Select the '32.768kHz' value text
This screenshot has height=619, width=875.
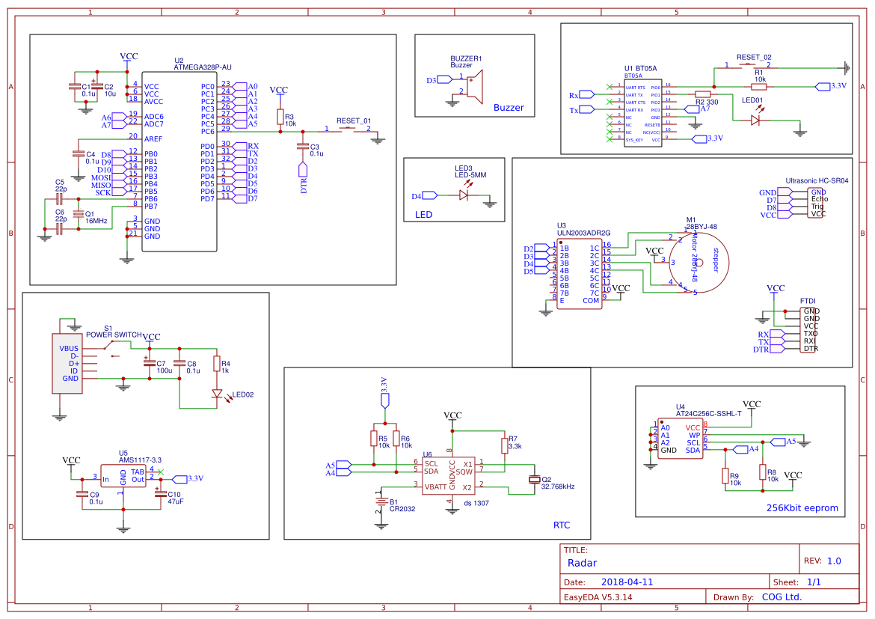point(557,486)
